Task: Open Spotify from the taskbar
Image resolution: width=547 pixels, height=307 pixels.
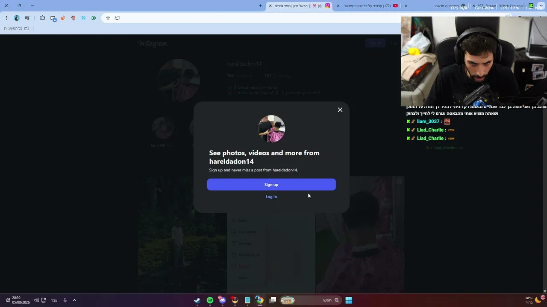Action: 210,300
